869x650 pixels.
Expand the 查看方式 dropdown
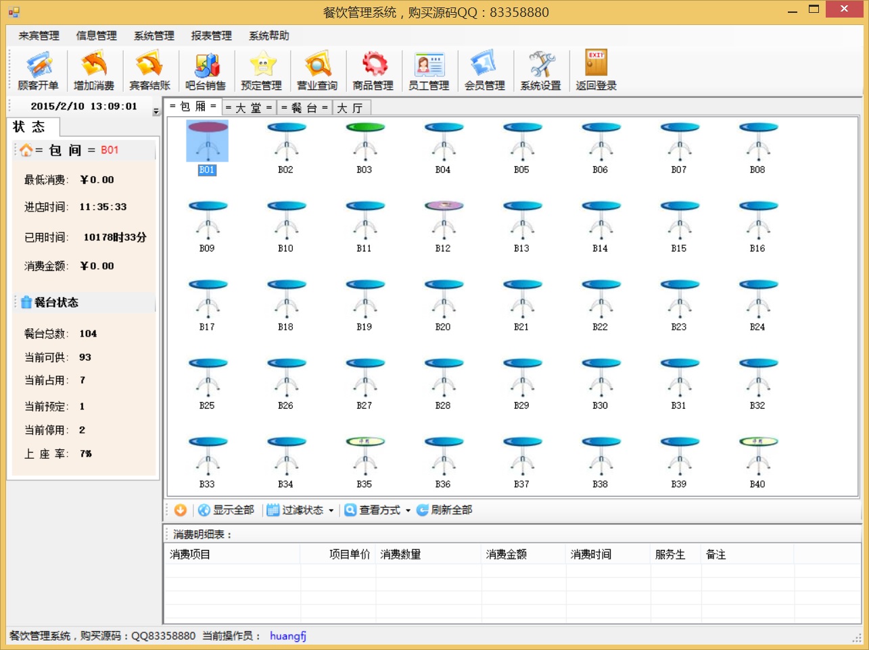tap(377, 510)
